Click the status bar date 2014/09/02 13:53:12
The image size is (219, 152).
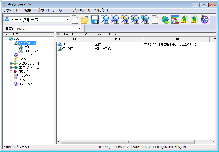coord(113,147)
